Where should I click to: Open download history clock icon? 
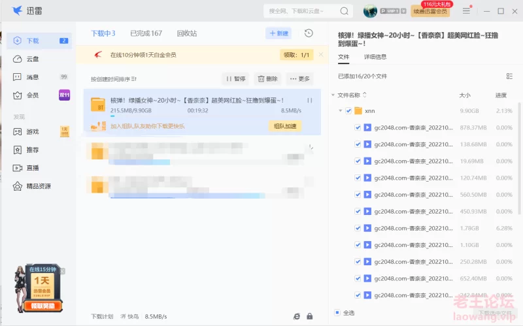[x=309, y=33]
